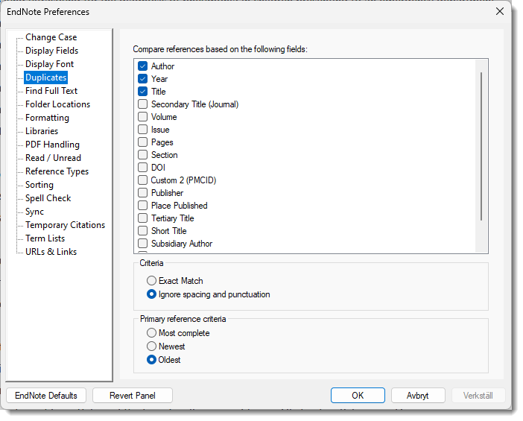The width and height of the screenshot is (523, 421).
Task: Click the Revert Panel button
Action: click(133, 396)
